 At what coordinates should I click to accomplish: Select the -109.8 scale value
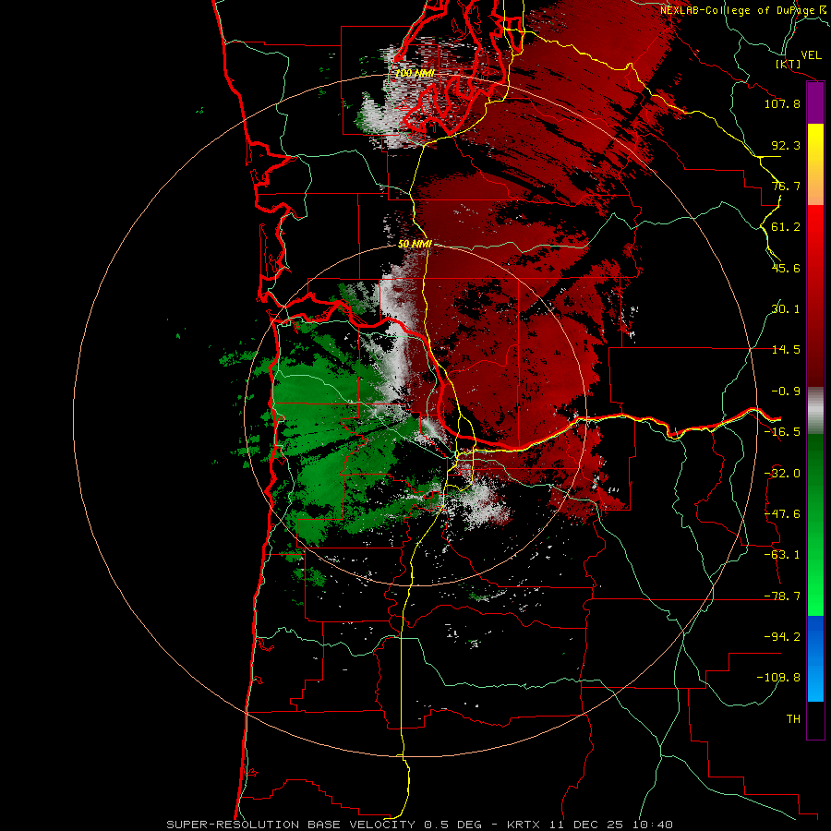click(x=779, y=678)
